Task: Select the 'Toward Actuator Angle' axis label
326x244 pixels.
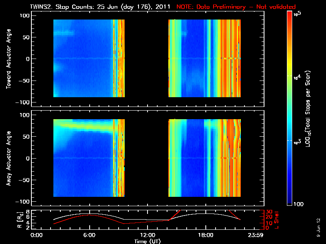Action: click(7, 59)
